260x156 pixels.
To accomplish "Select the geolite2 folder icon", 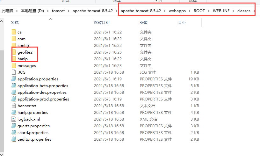I will (14, 52).
